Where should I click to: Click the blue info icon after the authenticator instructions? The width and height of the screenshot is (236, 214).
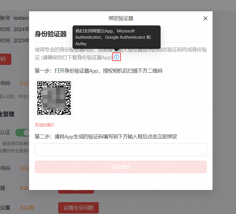(117, 57)
